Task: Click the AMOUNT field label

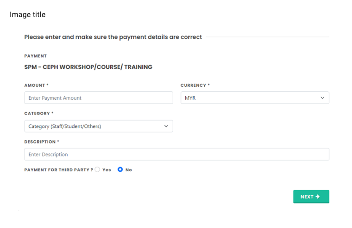Action: (x=36, y=85)
